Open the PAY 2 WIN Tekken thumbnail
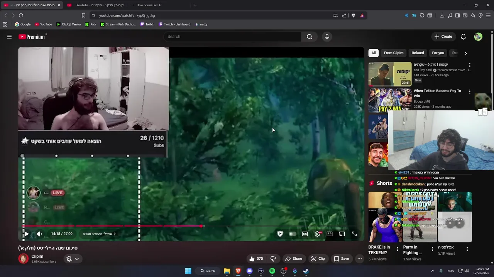Image resolution: width=494 pixels, height=277 pixels. (390, 100)
